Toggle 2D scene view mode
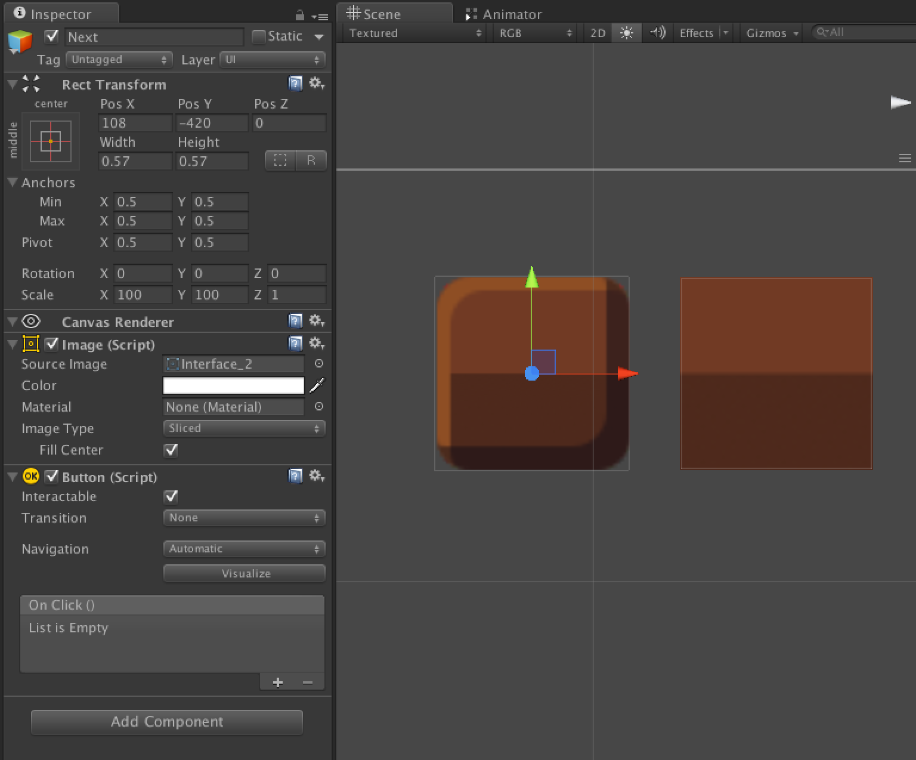This screenshot has width=916, height=760. tap(598, 33)
